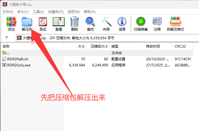Open the 文件(F) menu
This screenshot has height=131, width=199.
click(x=8, y=12)
